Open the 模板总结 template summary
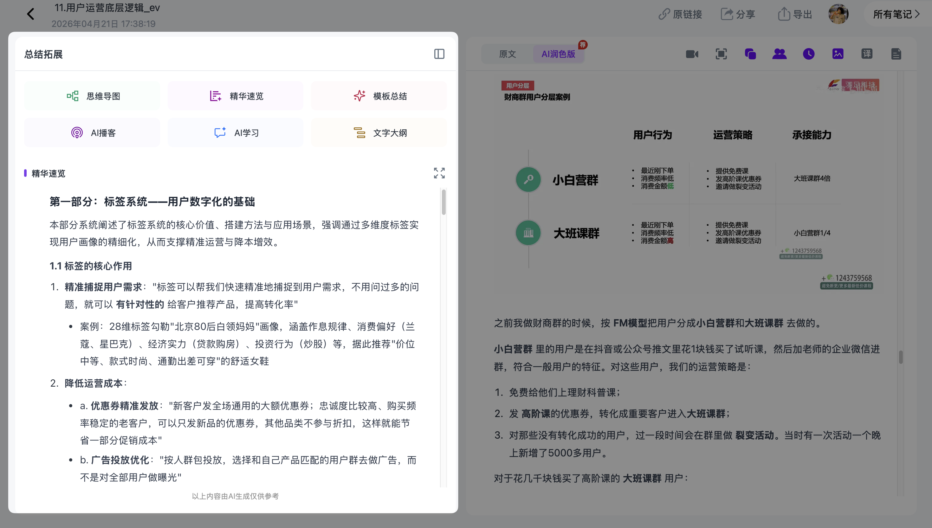 point(379,96)
